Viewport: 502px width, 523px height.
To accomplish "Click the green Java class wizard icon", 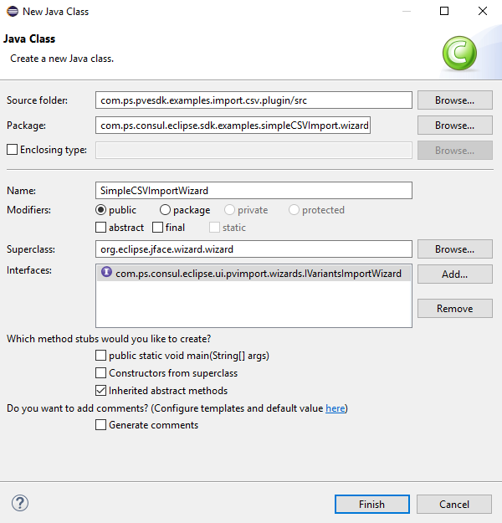I will click(459, 53).
